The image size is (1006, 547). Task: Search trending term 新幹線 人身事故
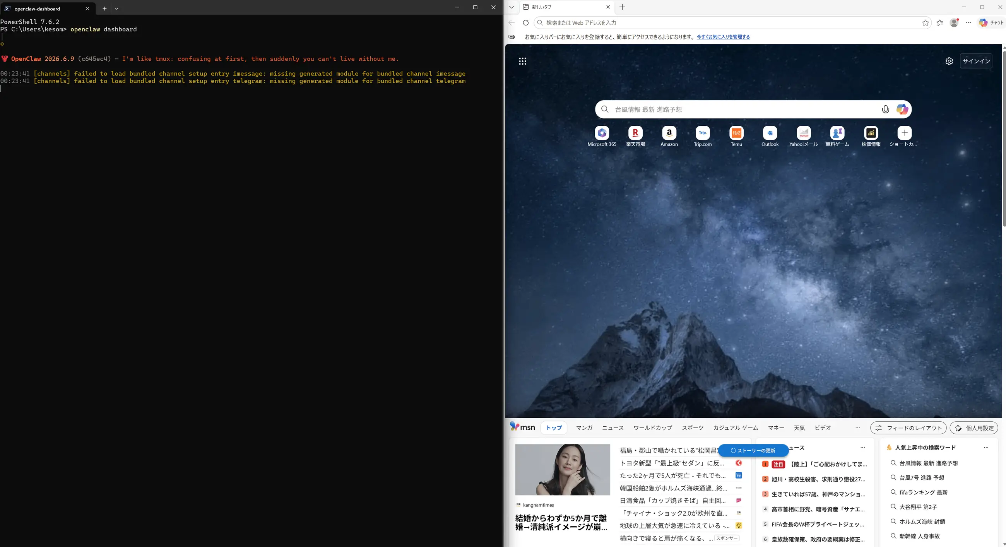[919, 536]
